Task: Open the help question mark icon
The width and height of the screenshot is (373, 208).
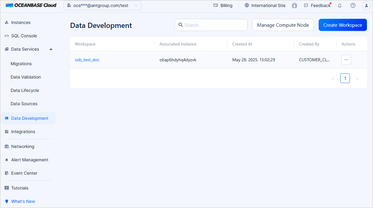Action: (353, 5)
